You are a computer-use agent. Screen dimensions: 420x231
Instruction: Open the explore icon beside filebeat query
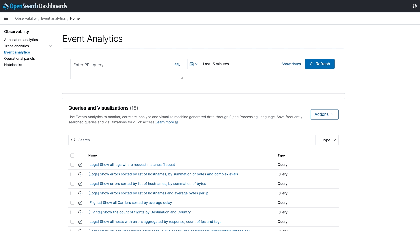tap(80, 165)
